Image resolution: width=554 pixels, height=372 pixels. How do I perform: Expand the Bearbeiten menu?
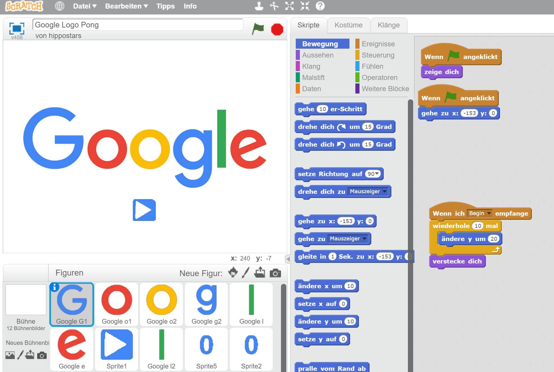(126, 6)
